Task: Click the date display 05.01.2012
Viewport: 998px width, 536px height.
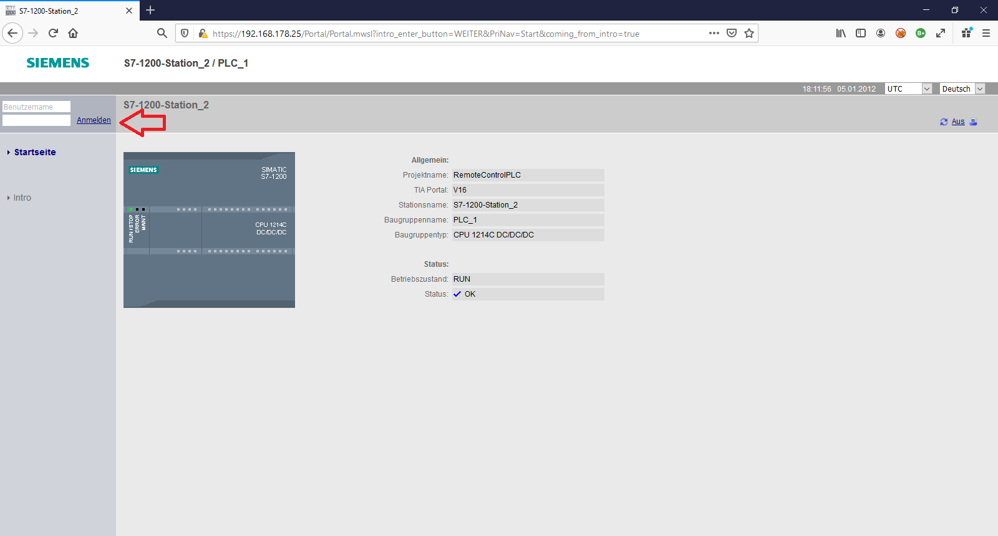Action: click(x=856, y=89)
